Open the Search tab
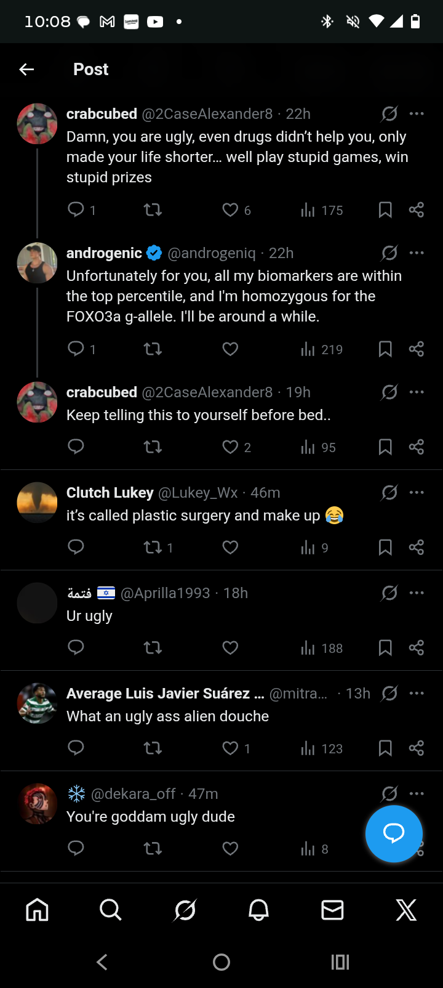This screenshot has height=988, width=443. 111,910
